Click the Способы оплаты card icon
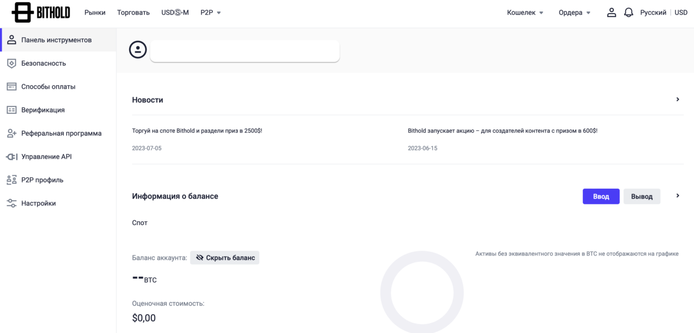Screen dimensions: 694x333 [x=11, y=87]
